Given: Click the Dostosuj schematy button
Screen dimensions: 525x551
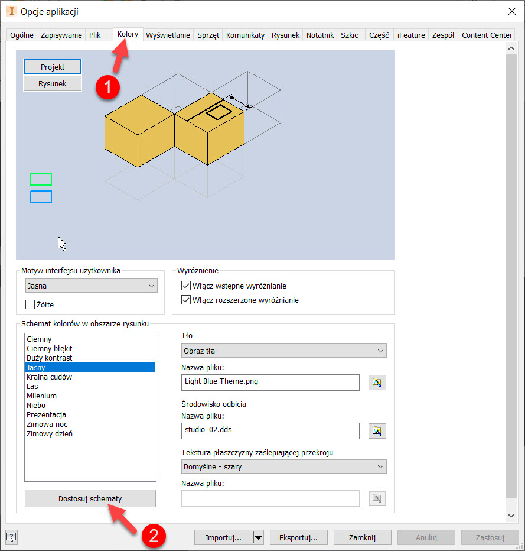Looking at the screenshot, I should coord(90,498).
